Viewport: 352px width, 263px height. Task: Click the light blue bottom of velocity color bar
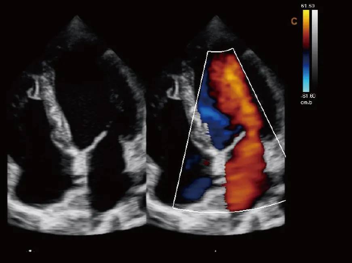click(x=306, y=85)
